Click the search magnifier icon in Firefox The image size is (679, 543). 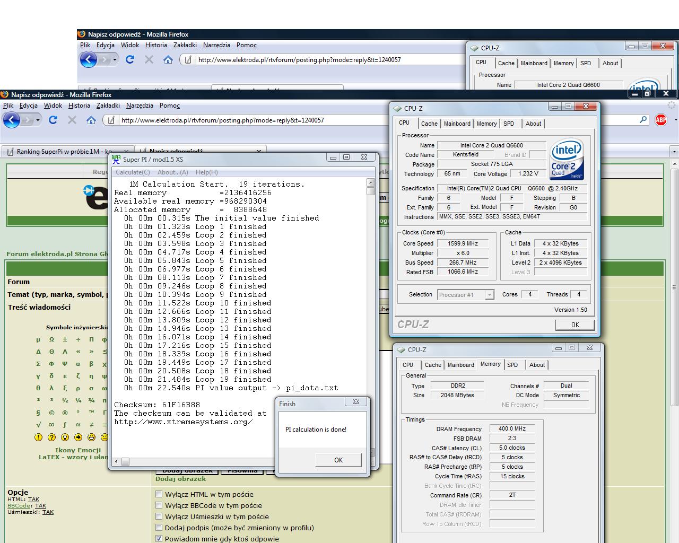[643, 120]
